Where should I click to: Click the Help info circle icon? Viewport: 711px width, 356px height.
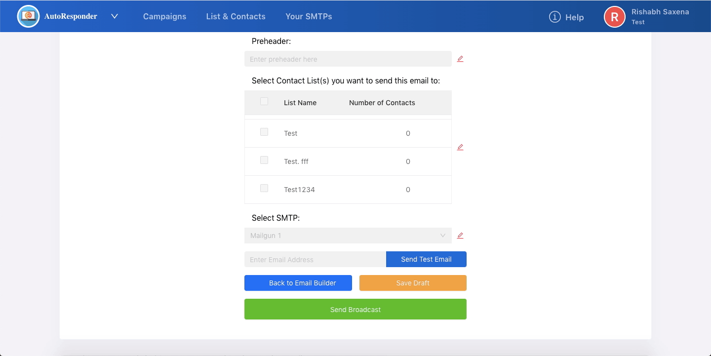coord(555,17)
